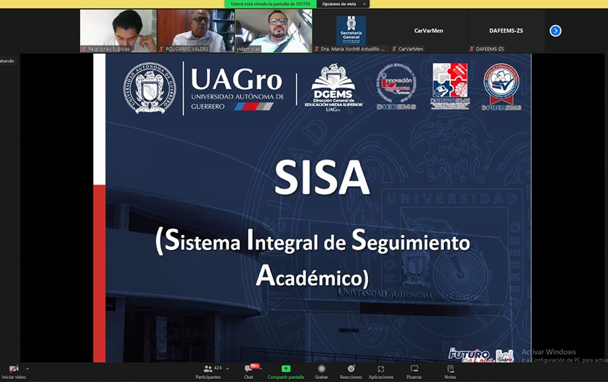Select the DAFEEMS-ZS participant tile

(506, 31)
